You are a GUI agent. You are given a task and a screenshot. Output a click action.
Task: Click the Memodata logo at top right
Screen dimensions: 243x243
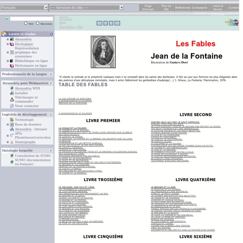click(232, 22)
